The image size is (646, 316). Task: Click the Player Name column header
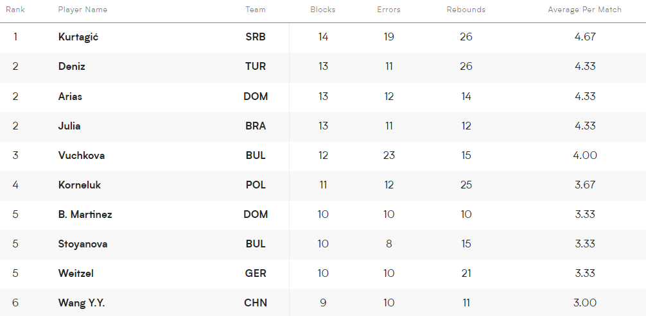[x=82, y=10]
